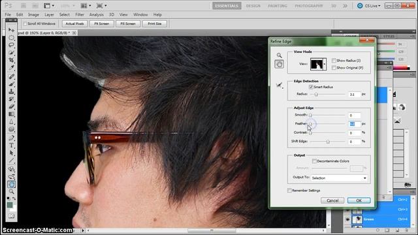Select the Quick Selection tool

pyautogui.click(x=11, y=53)
